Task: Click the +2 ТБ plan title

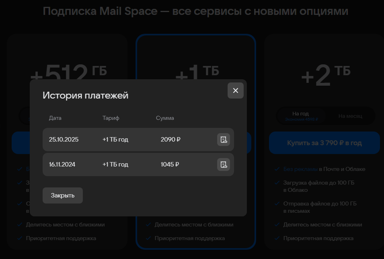Action: 326,75
